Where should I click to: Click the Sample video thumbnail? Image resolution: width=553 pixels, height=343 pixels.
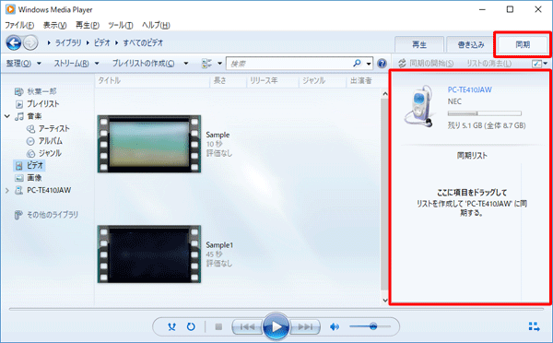pyautogui.click(x=149, y=144)
